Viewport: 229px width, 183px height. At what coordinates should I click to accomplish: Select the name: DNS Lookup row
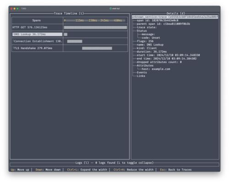click(x=150, y=45)
